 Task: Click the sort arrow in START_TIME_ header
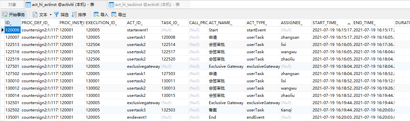click(x=348, y=23)
